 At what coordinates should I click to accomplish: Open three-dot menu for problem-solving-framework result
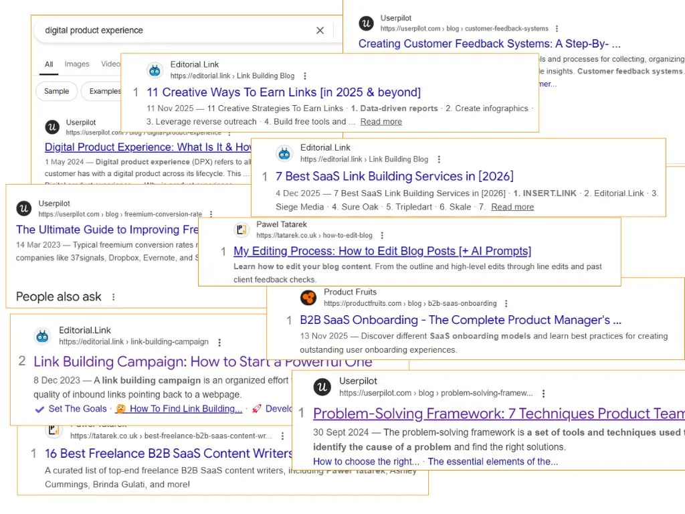click(x=543, y=394)
